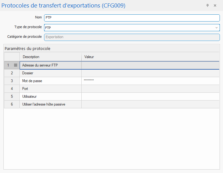The height and width of the screenshot is (173, 223).
Task: Click the Catégorie de protocole field
Action: coord(132,37)
